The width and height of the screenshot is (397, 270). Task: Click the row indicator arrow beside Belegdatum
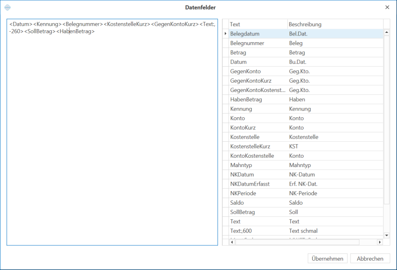pyautogui.click(x=225, y=34)
